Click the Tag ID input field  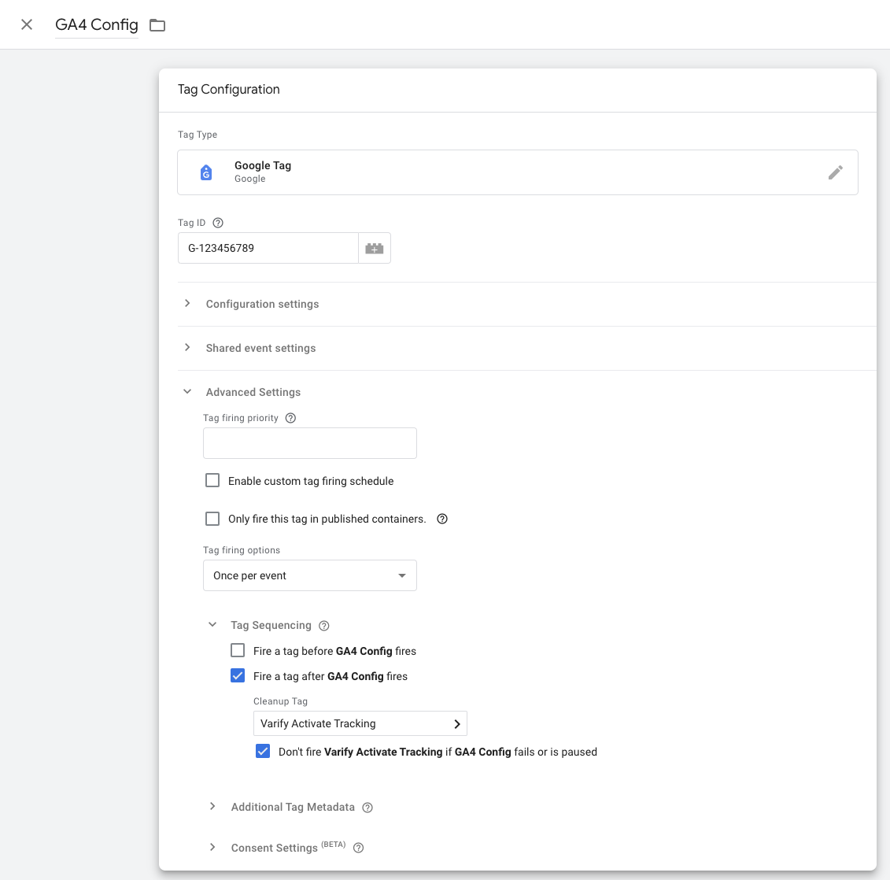tap(268, 248)
